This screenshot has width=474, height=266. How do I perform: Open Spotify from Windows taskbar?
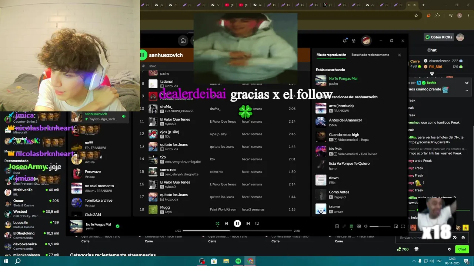[238, 261]
